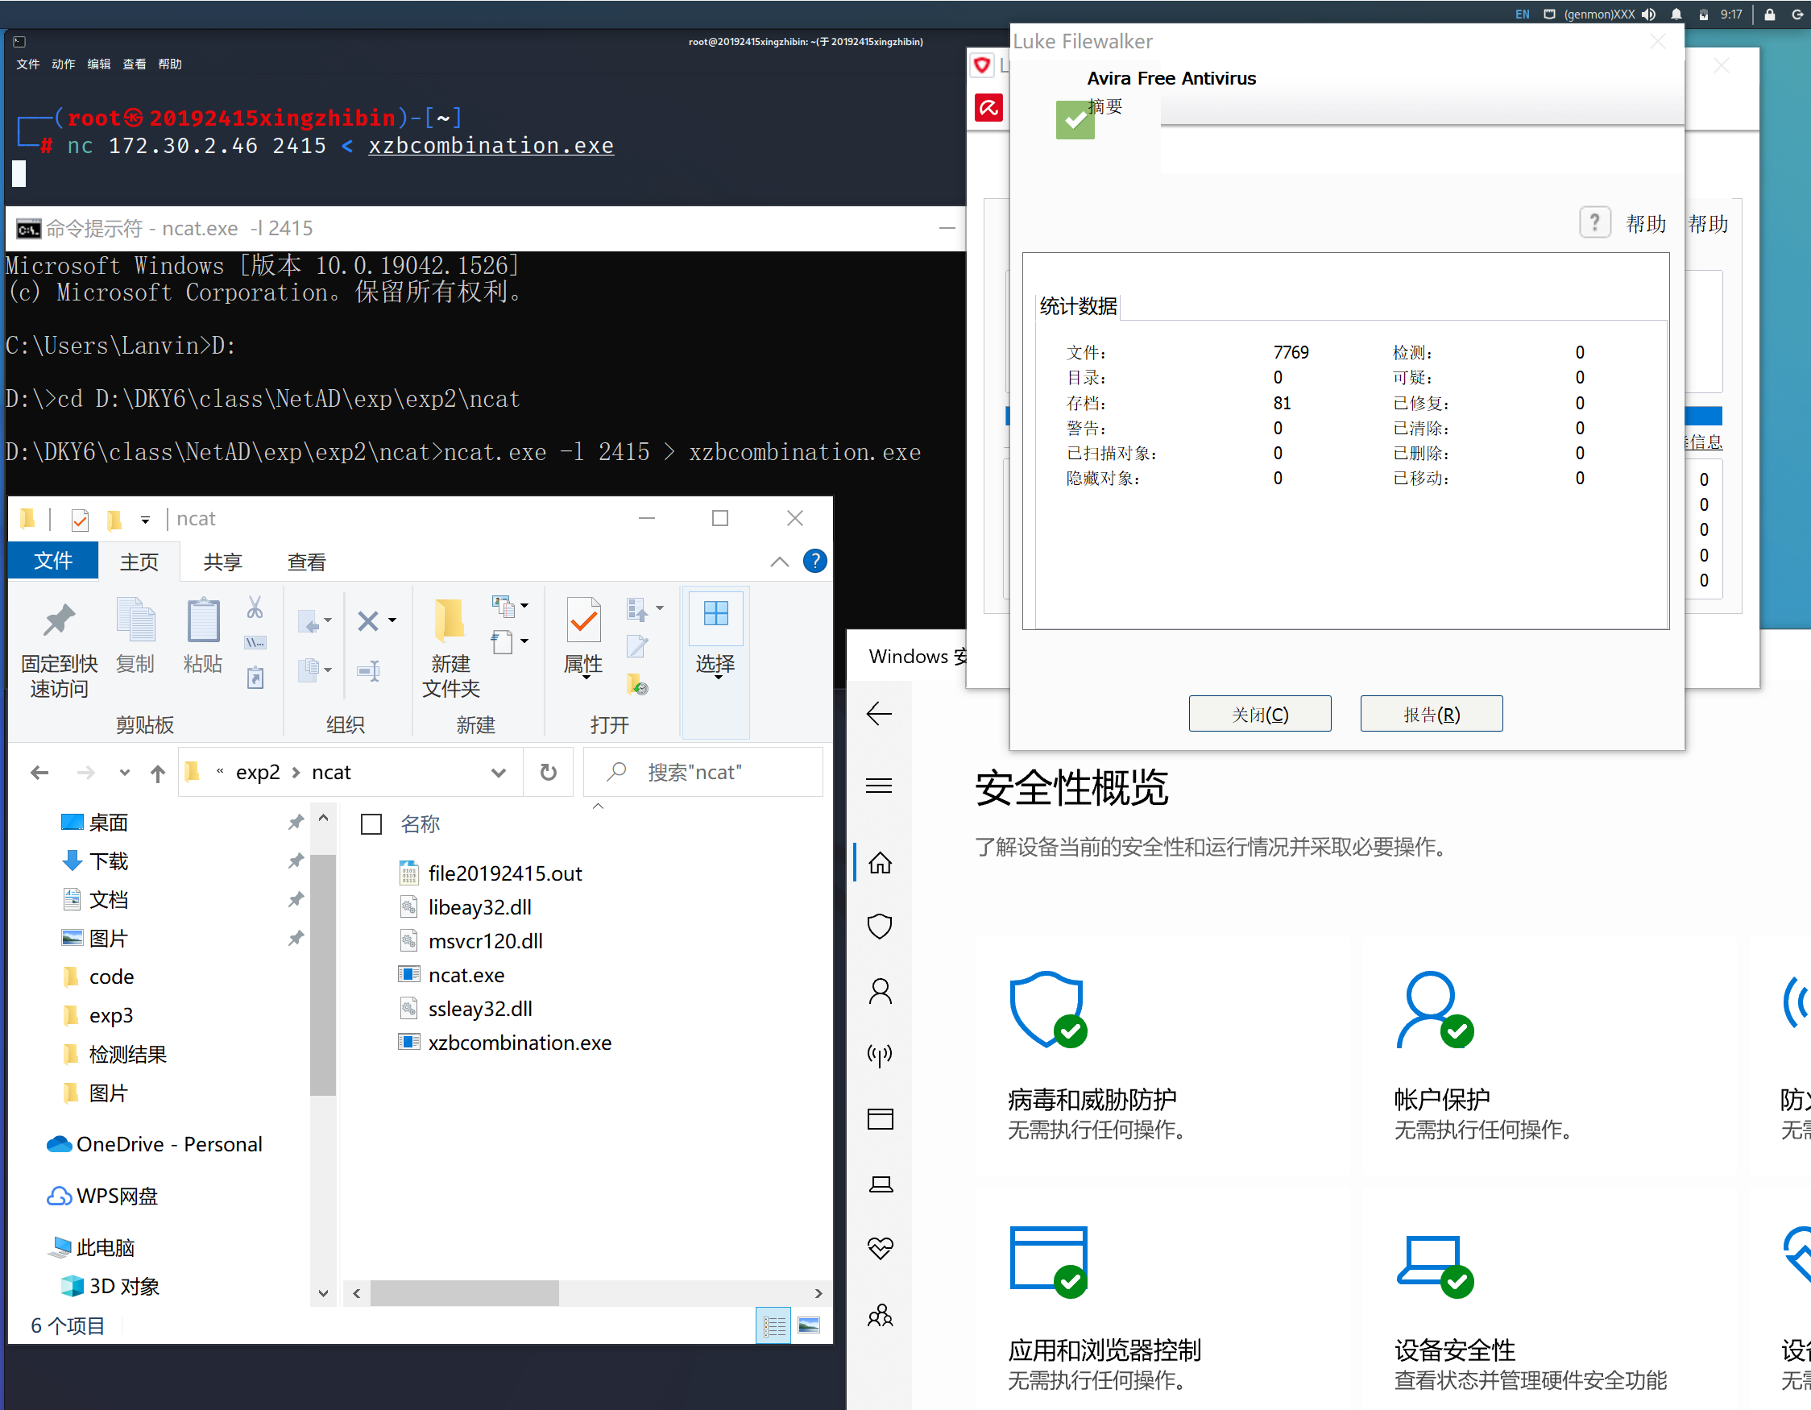The width and height of the screenshot is (1811, 1410).
Task: Collapse the Explorer ribbon with the chevron
Action: 779,562
